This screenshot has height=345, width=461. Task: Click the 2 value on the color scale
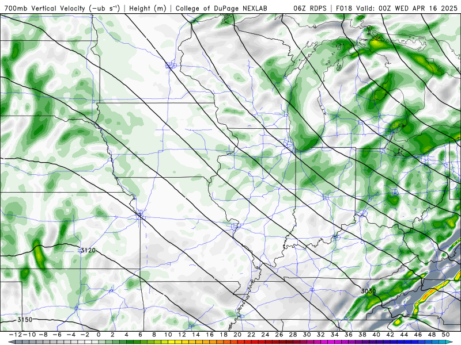pyautogui.click(x=112, y=335)
